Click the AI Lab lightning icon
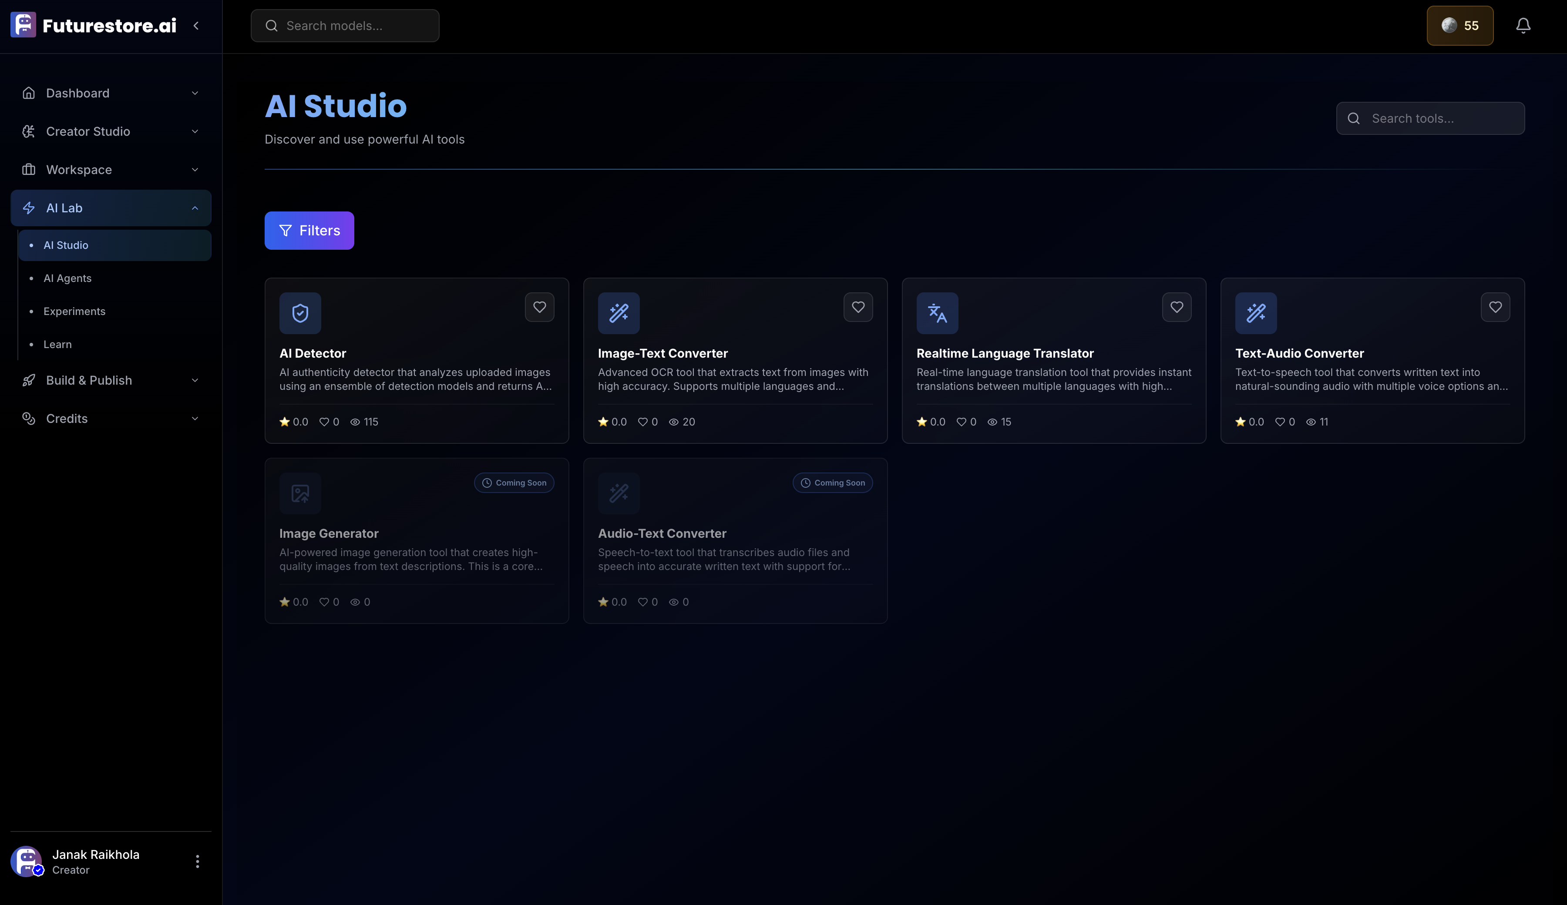The image size is (1567, 905). pyautogui.click(x=29, y=208)
